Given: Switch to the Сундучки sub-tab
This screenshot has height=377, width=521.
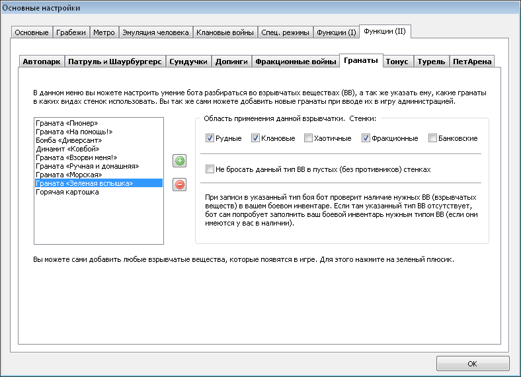Looking at the screenshot, I should point(188,62).
